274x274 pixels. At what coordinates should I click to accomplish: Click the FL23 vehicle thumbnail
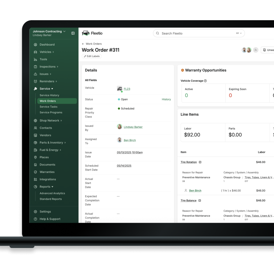(120, 89)
